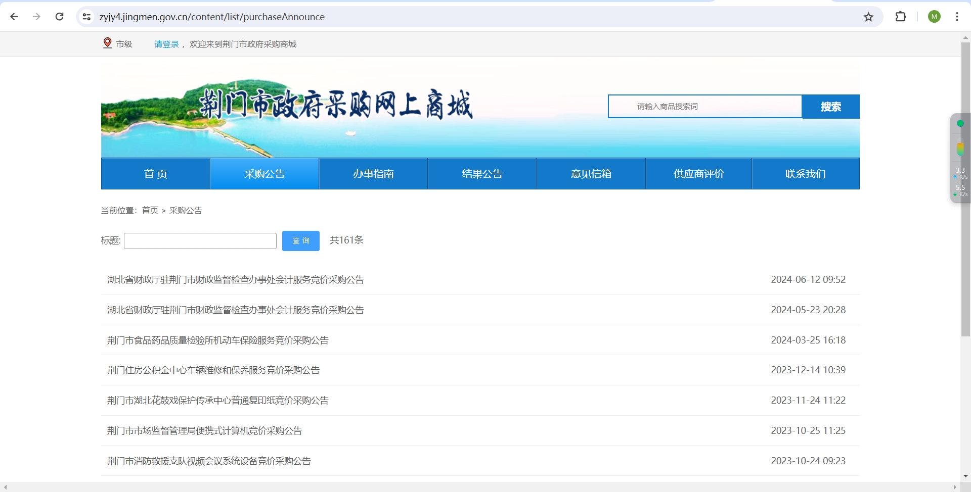Image resolution: width=971 pixels, height=492 pixels.
Task: Click the address bar URL
Action: tap(212, 17)
